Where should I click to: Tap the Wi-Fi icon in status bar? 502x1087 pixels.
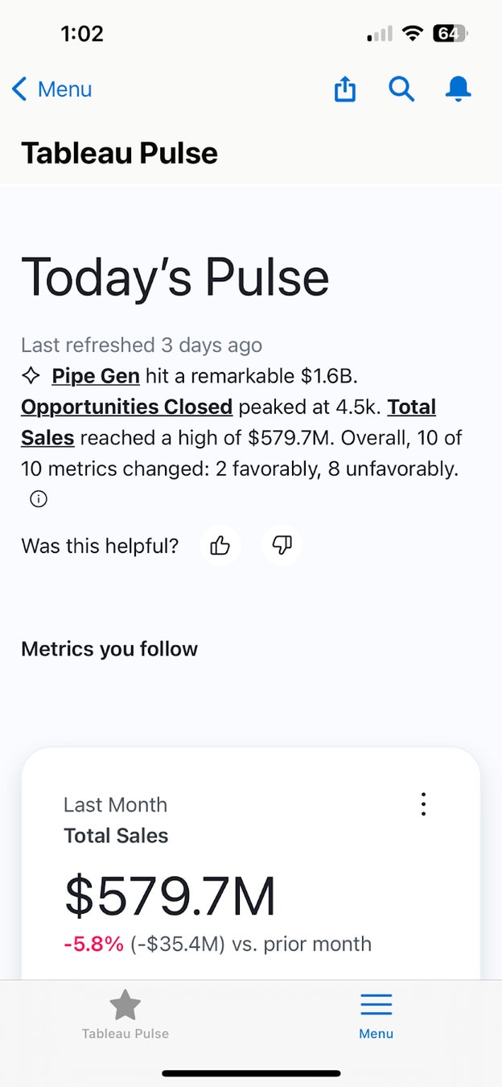tap(414, 34)
